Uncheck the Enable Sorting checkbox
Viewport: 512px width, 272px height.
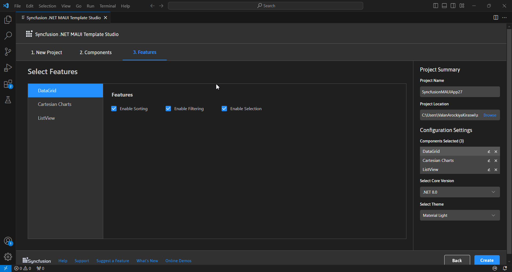[114, 109]
